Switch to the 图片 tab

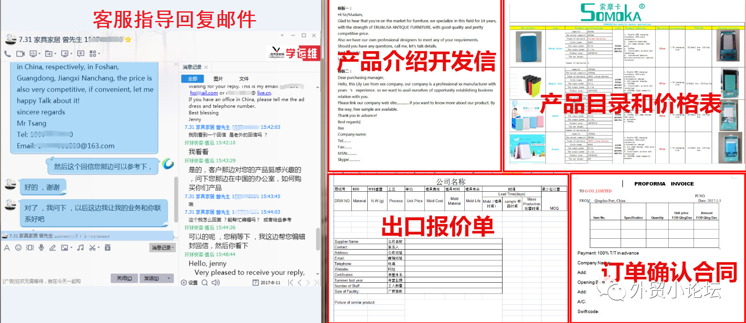tap(218, 79)
